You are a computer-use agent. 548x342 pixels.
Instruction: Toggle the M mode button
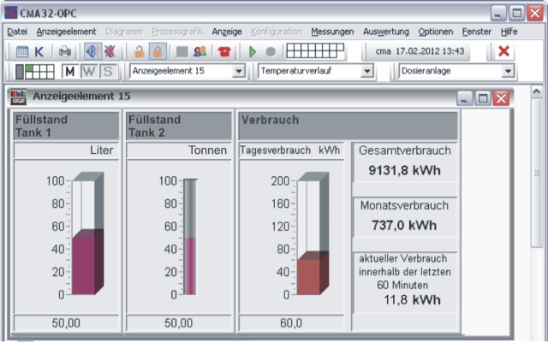(70, 71)
